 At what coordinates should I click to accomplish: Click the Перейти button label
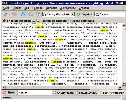pos(87,14)
